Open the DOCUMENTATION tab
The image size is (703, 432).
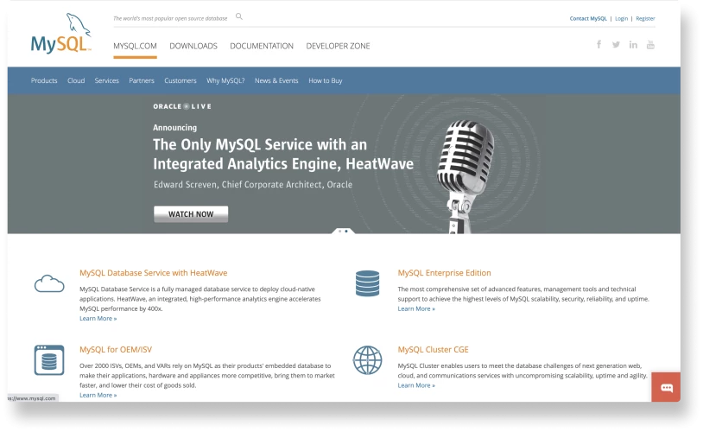tap(262, 46)
